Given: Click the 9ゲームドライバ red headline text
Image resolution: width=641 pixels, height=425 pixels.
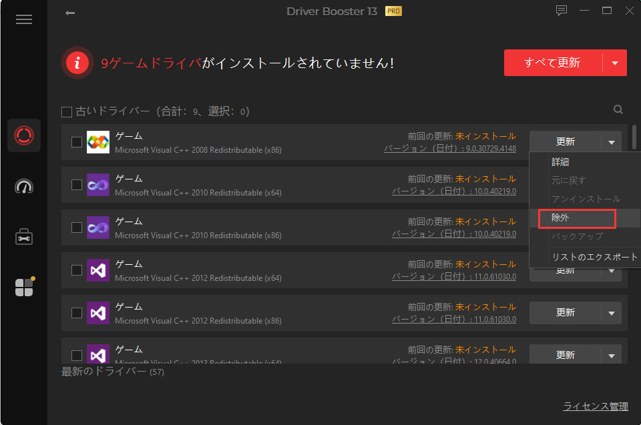Looking at the screenshot, I should pyautogui.click(x=152, y=63).
